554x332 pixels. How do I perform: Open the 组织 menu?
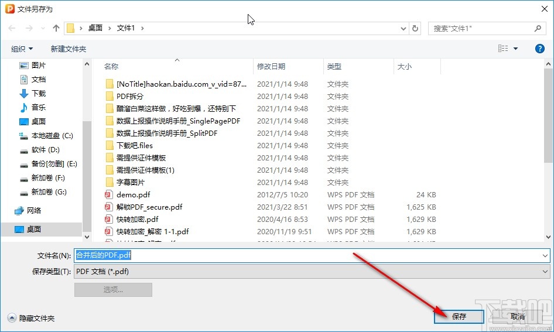click(x=22, y=49)
